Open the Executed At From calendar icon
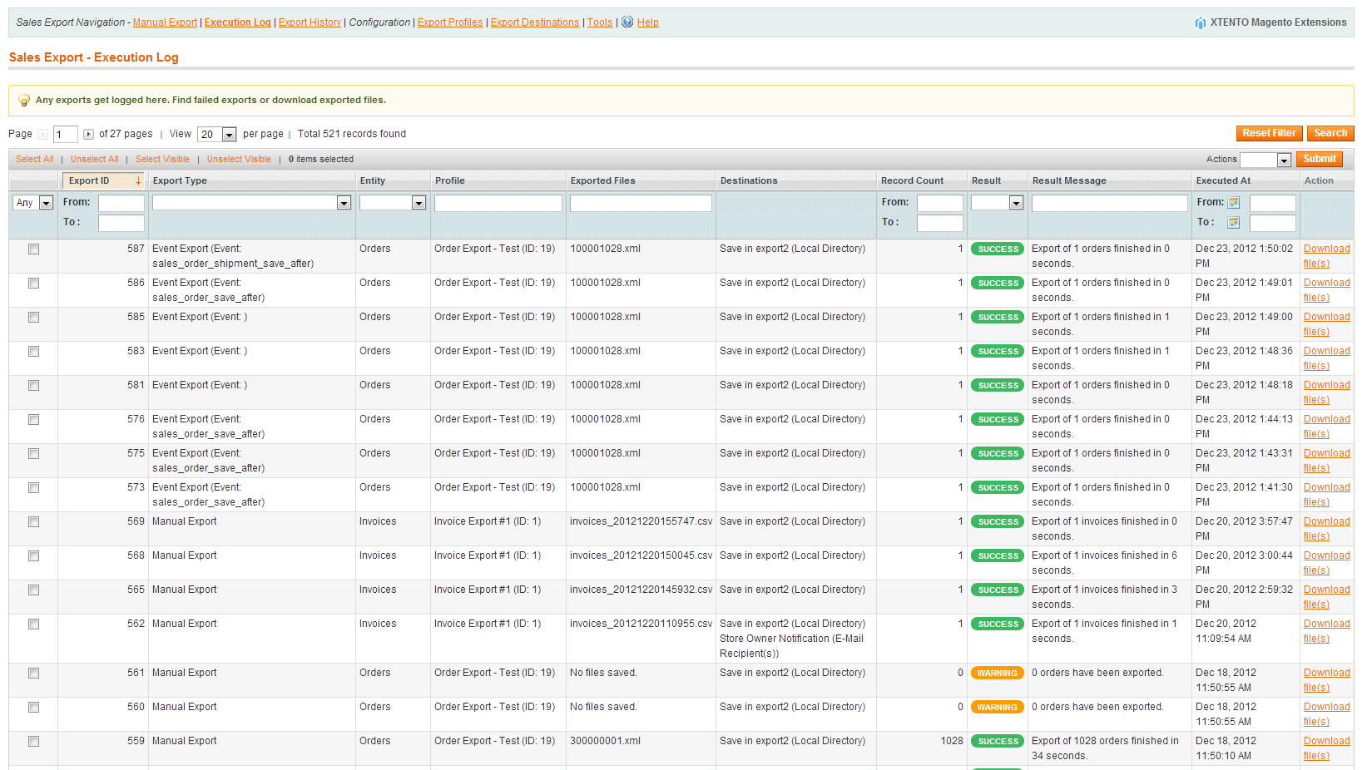This screenshot has height=770, width=1362. click(1234, 203)
